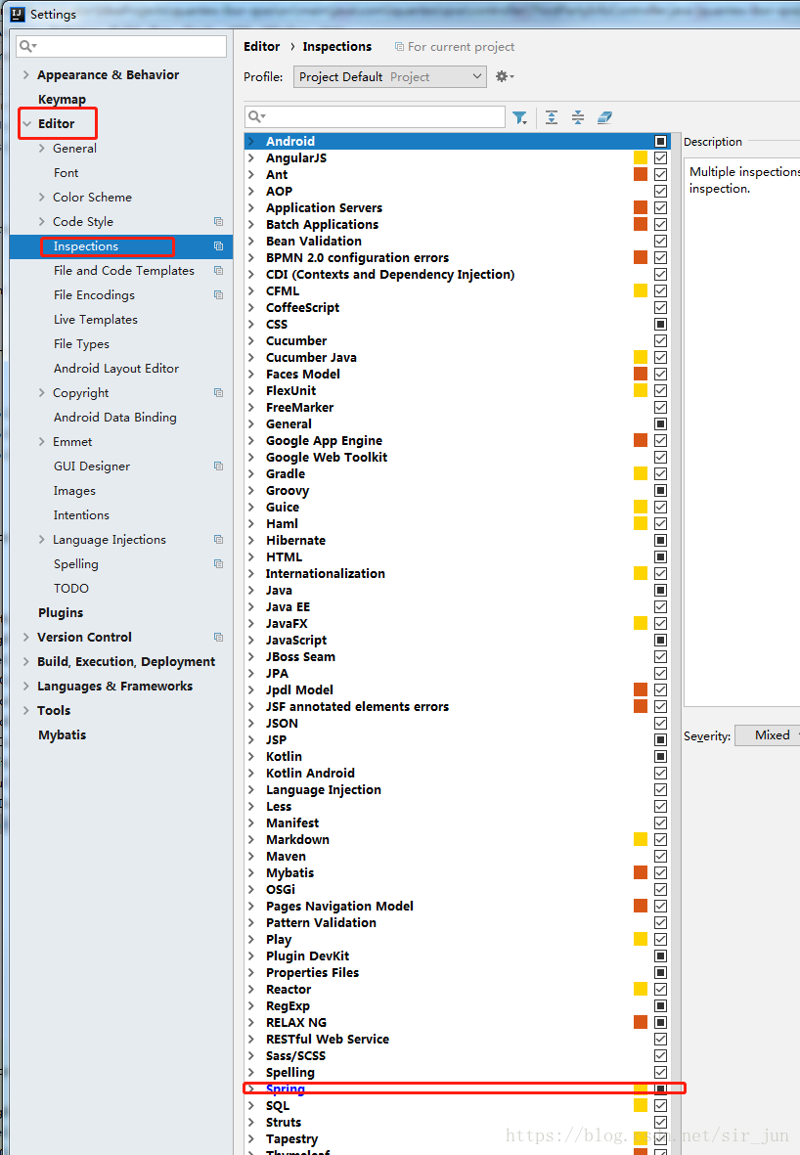
Task: Select Keymap in the settings tree
Action: [62, 99]
